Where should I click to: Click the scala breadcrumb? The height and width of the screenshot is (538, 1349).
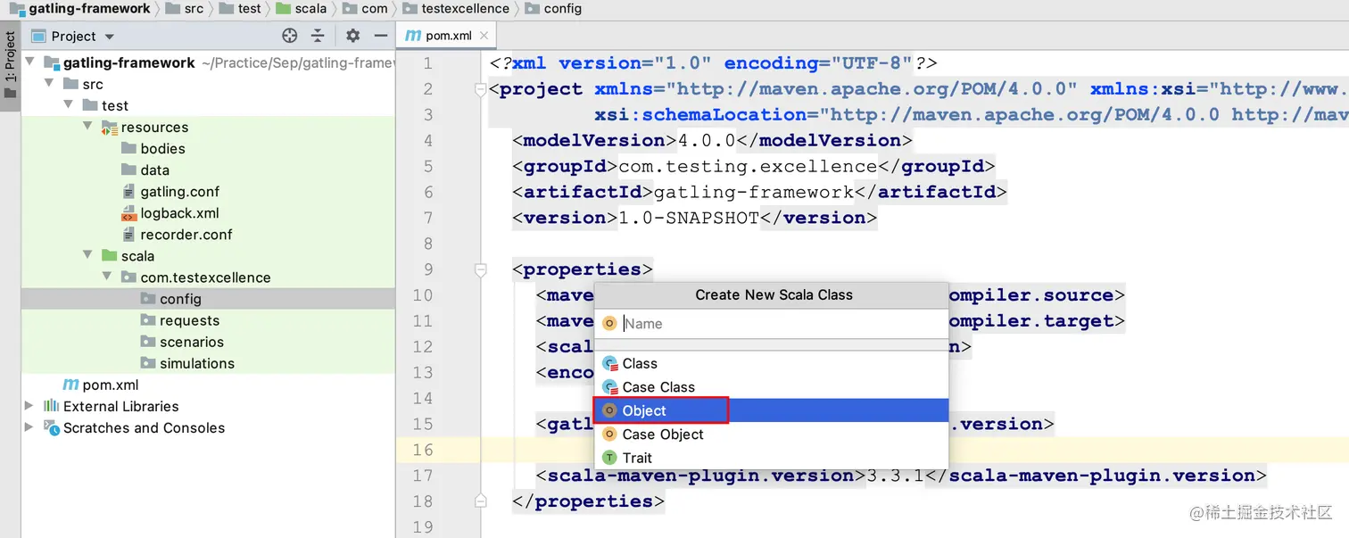[x=302, y=8]
